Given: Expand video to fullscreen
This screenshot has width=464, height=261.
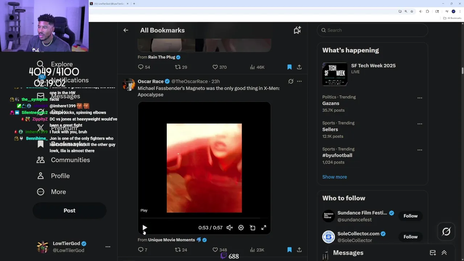Looking at the screenshot, I should [x=264, y=228].
